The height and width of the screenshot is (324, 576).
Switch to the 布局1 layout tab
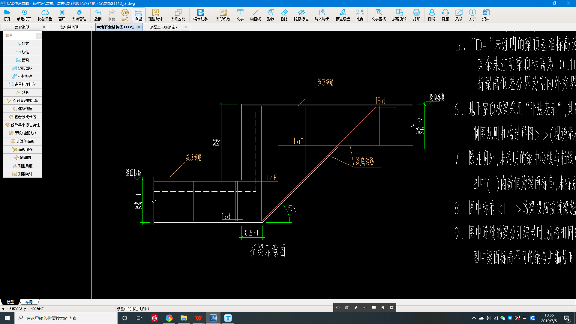[x=30, y=302]
